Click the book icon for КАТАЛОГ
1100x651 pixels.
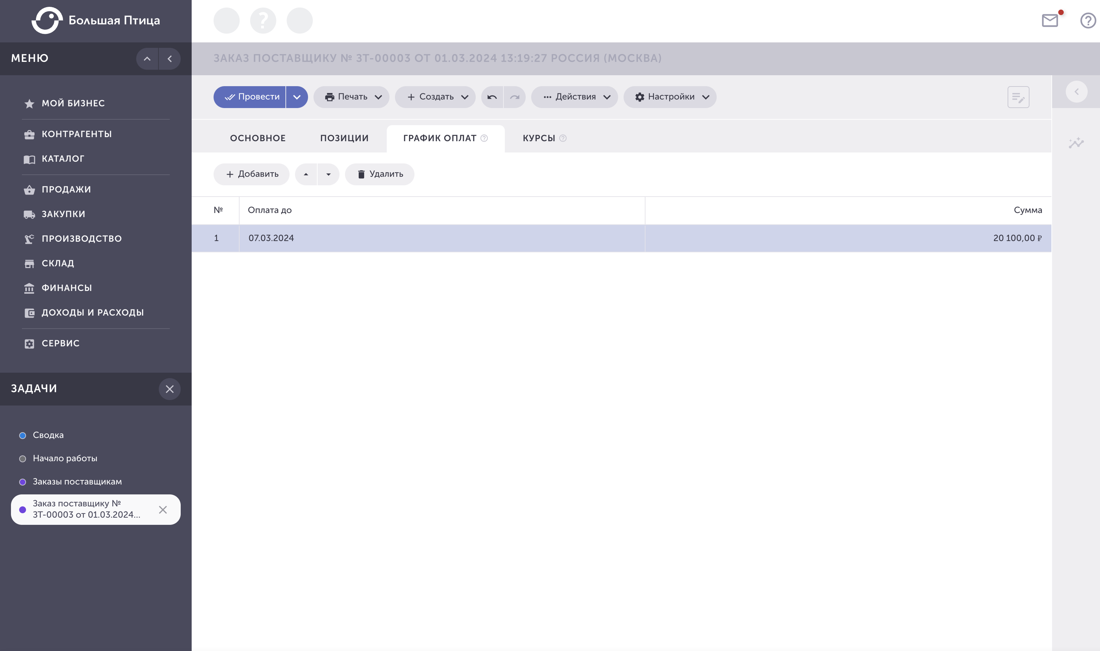(29, 159)
